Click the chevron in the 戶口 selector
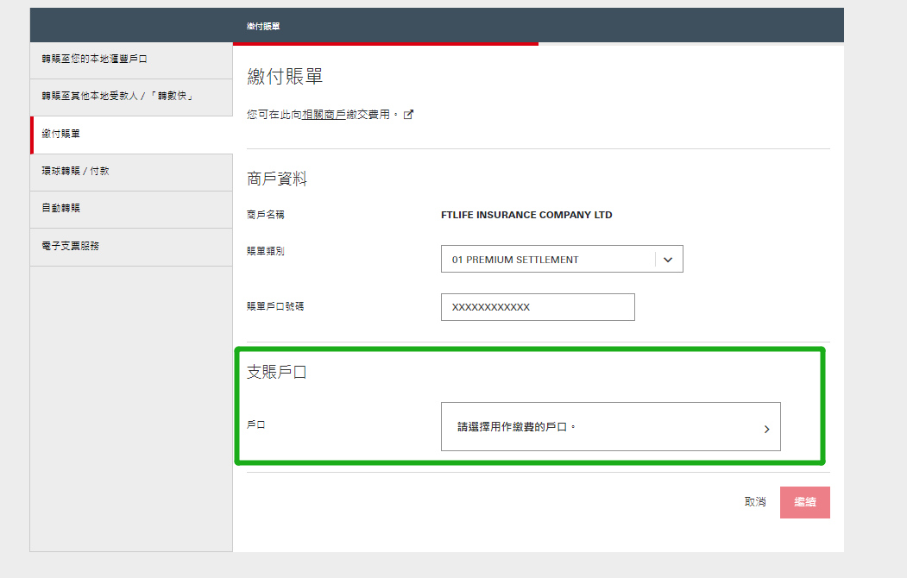The height and width of the screenshot is (578, 907). click(x=766, y=429)
